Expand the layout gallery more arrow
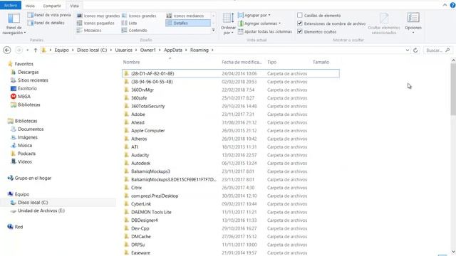456x256 pixels. pos(214,30)
